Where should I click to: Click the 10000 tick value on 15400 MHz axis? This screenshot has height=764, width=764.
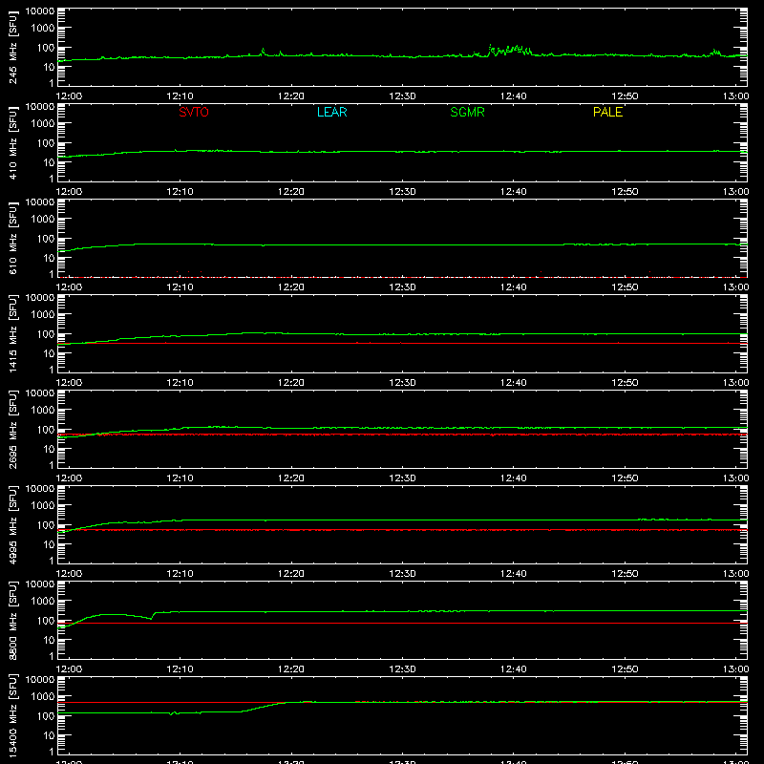[40, 680]
